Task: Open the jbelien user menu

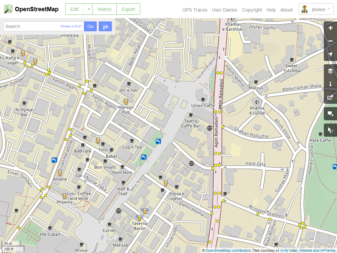Action: point(316,9)
